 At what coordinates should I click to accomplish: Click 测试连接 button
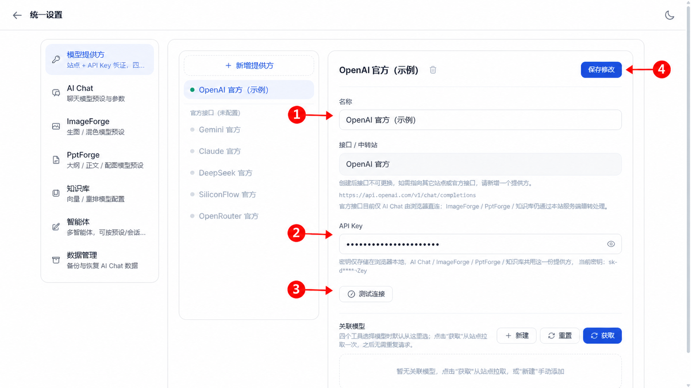(366, 294)
